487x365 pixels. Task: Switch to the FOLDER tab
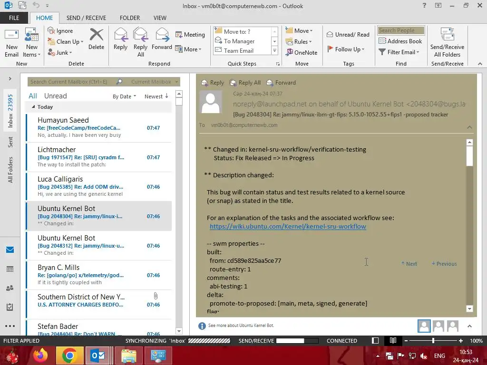[x=130, y=18]
